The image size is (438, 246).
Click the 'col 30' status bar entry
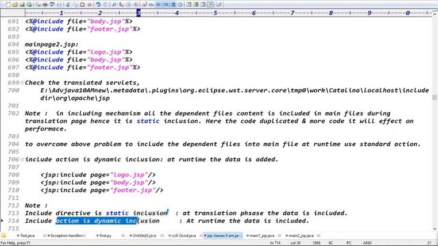[x=295, y=243]
